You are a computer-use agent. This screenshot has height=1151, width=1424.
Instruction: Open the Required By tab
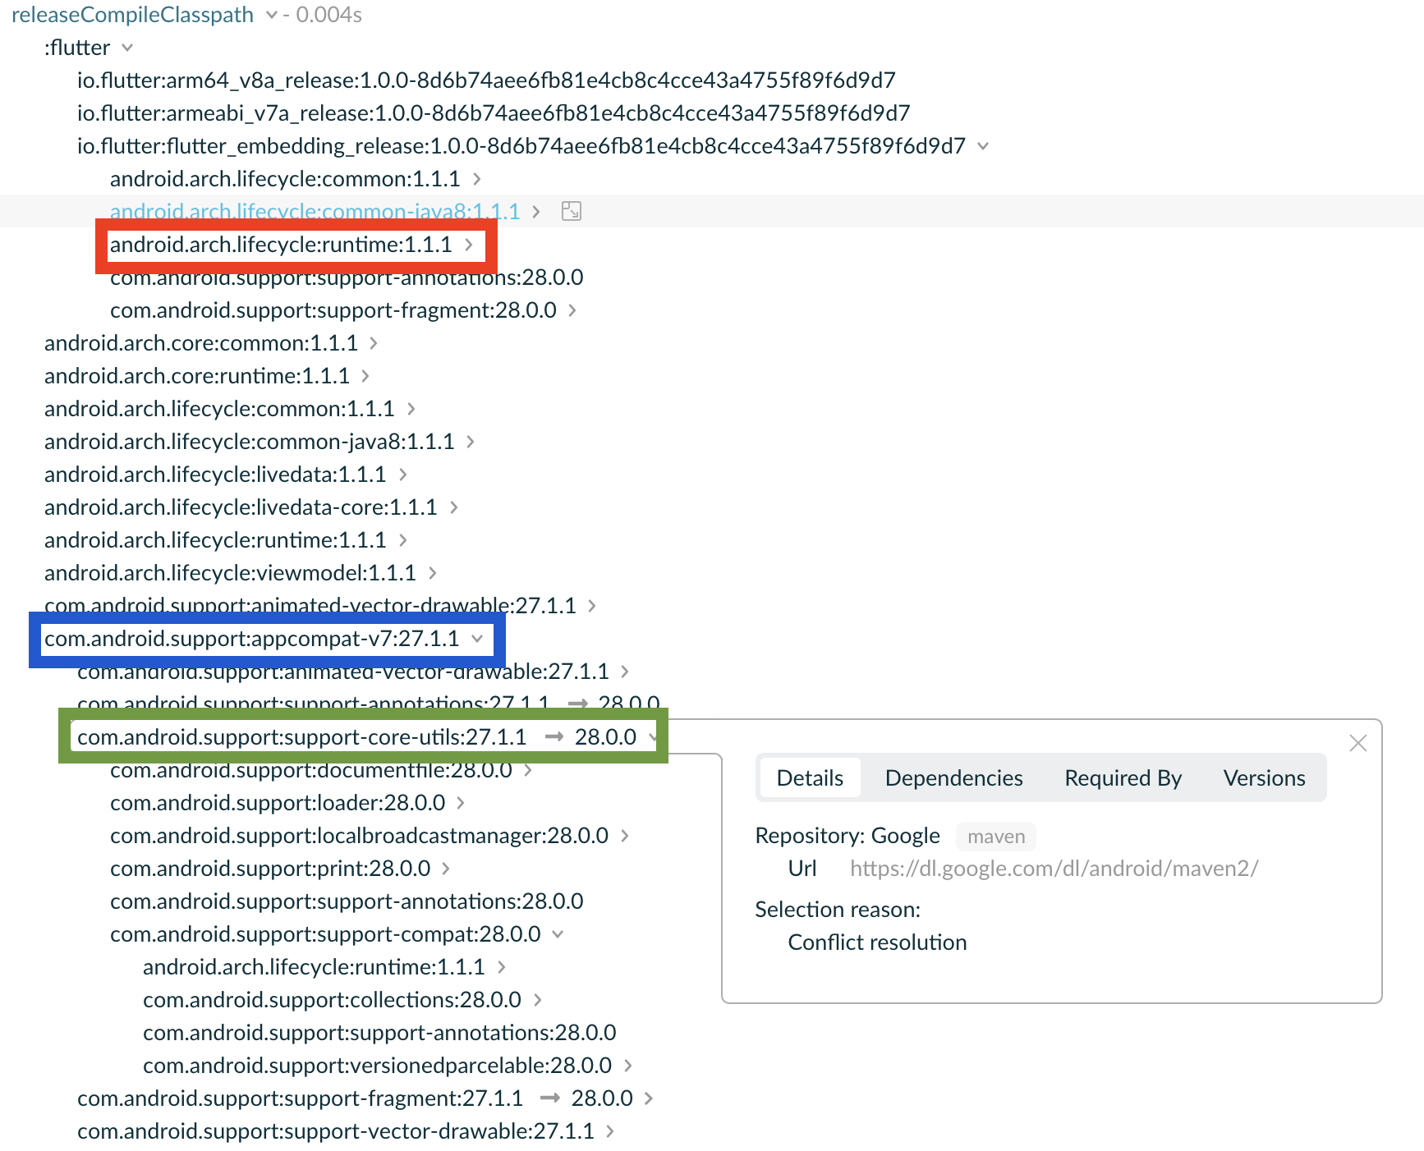(x=1123, y=777)
